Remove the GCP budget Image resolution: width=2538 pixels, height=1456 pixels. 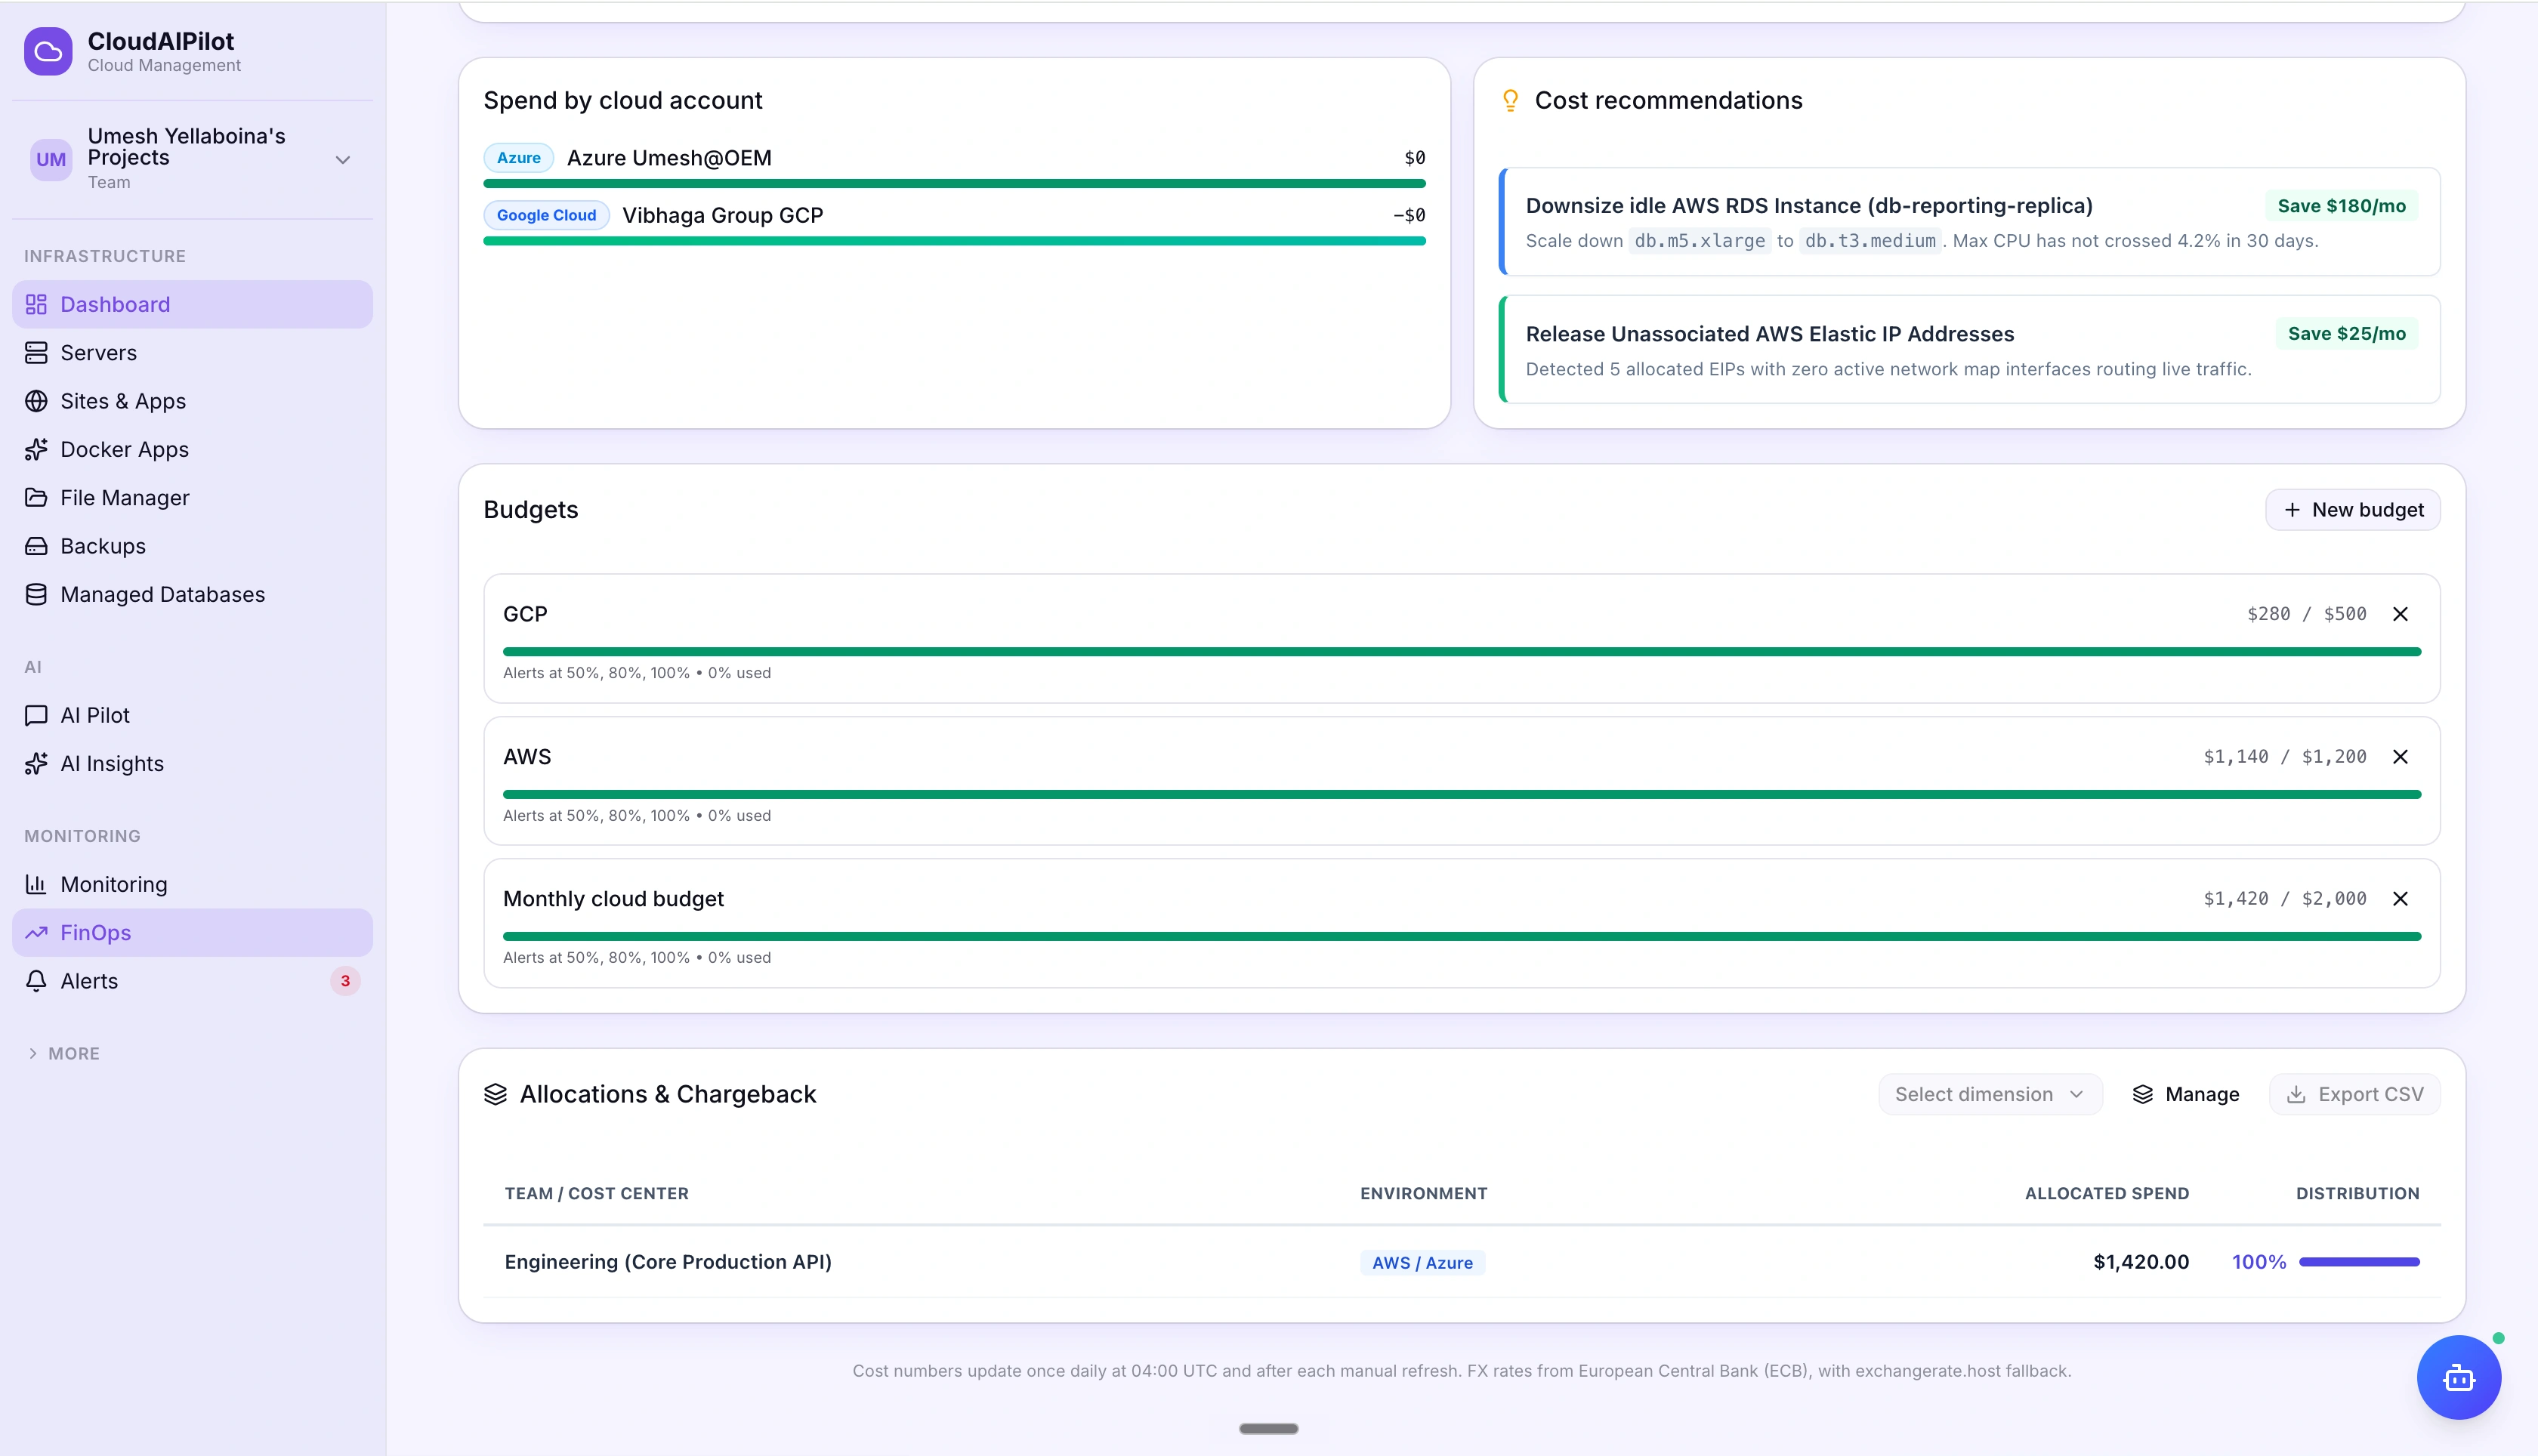[x=2400, y=614]
